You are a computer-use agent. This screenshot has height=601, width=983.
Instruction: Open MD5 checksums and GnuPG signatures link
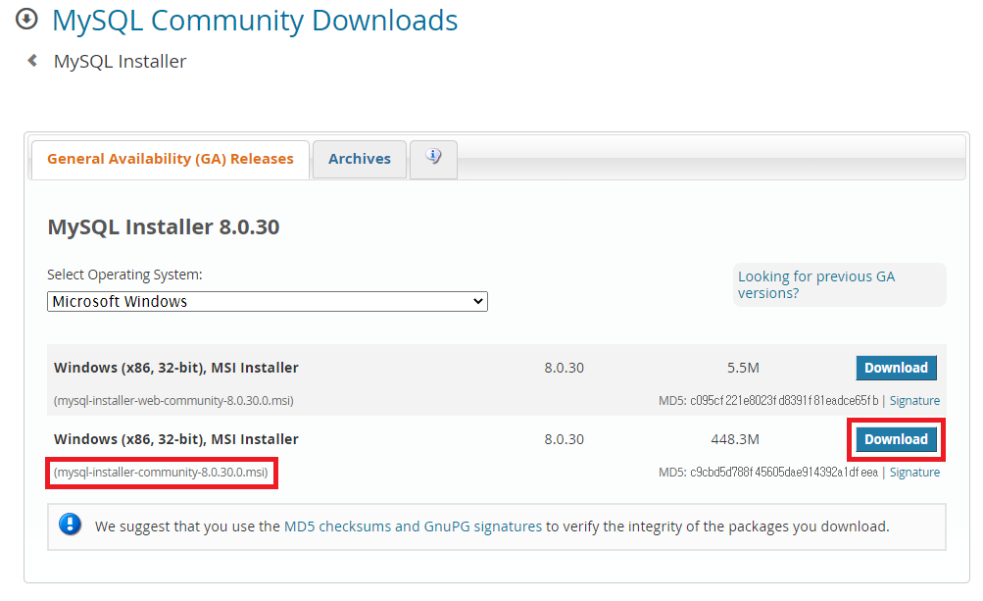[413, 526]
